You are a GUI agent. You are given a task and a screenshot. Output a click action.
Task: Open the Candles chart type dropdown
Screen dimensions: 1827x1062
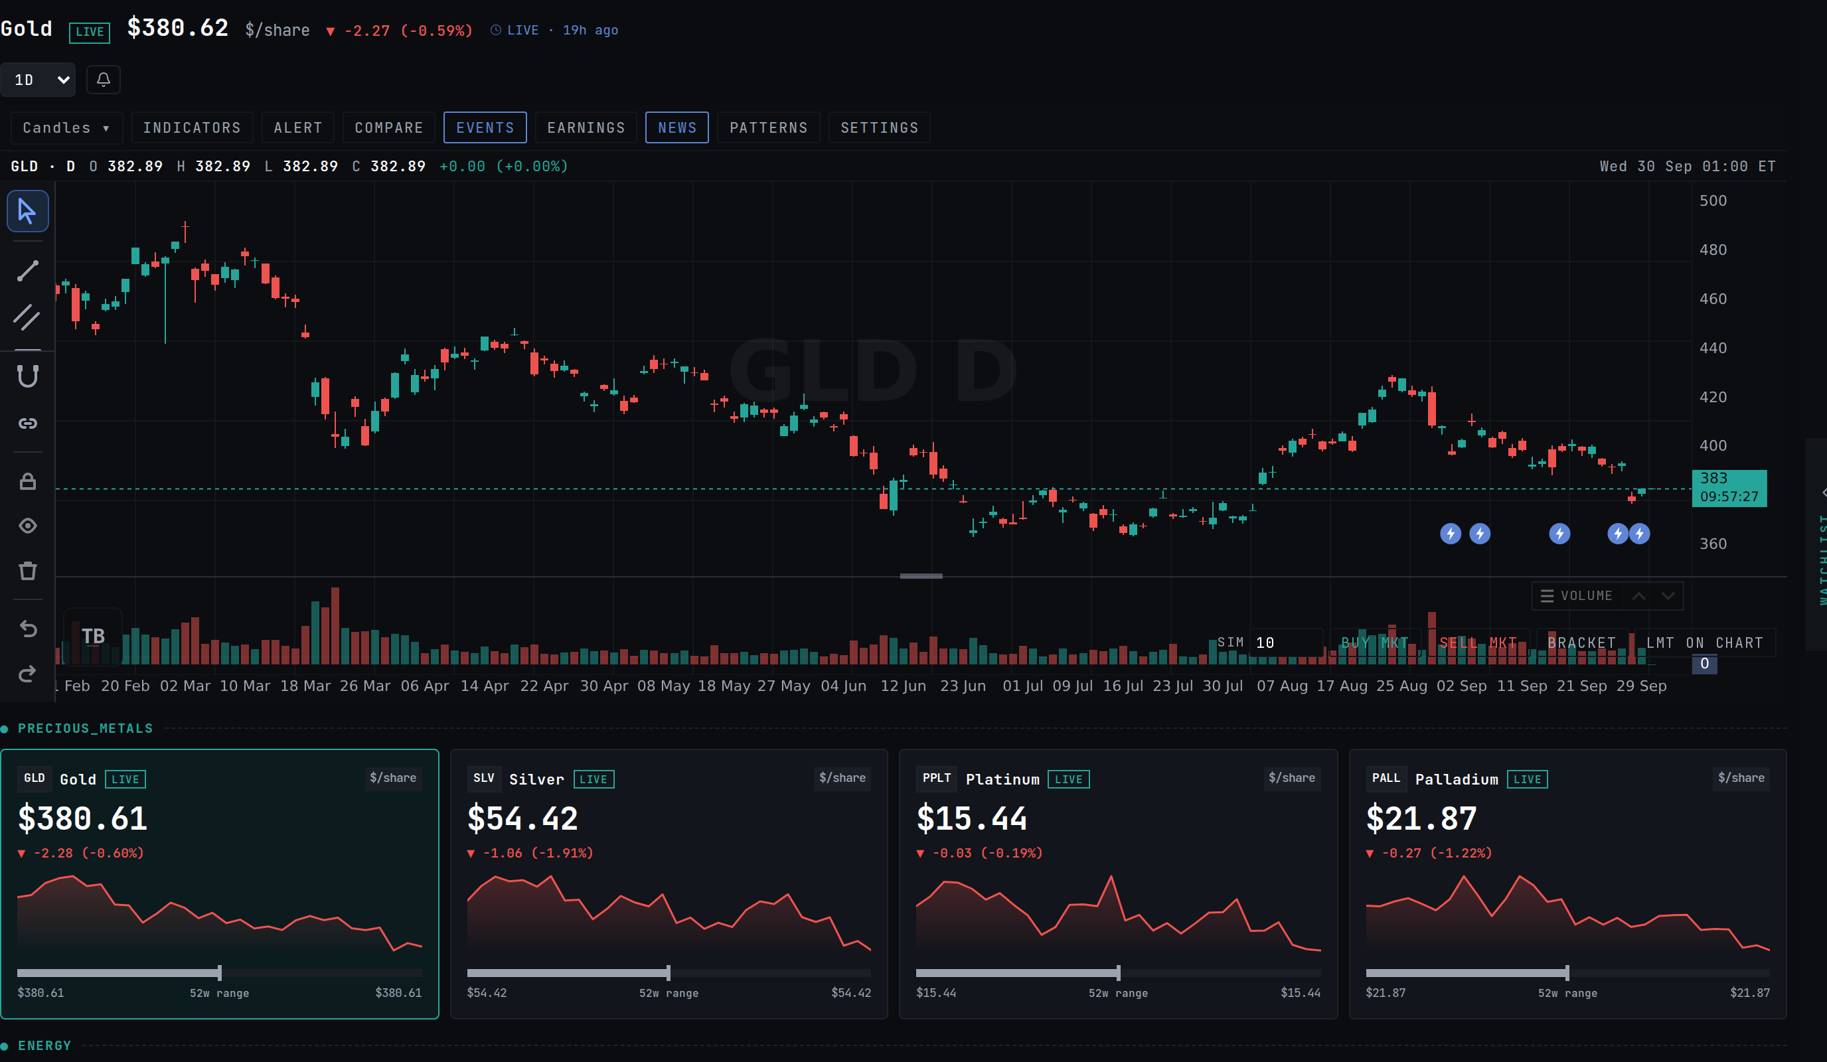(66, 127)
